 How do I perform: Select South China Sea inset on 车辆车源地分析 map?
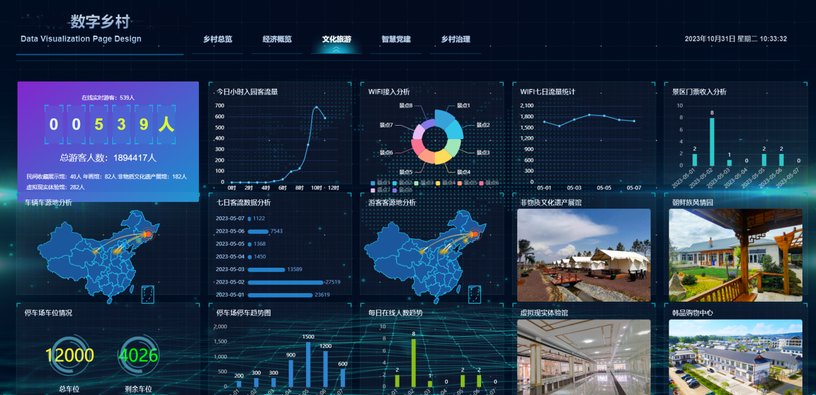(x=148, y=294)
